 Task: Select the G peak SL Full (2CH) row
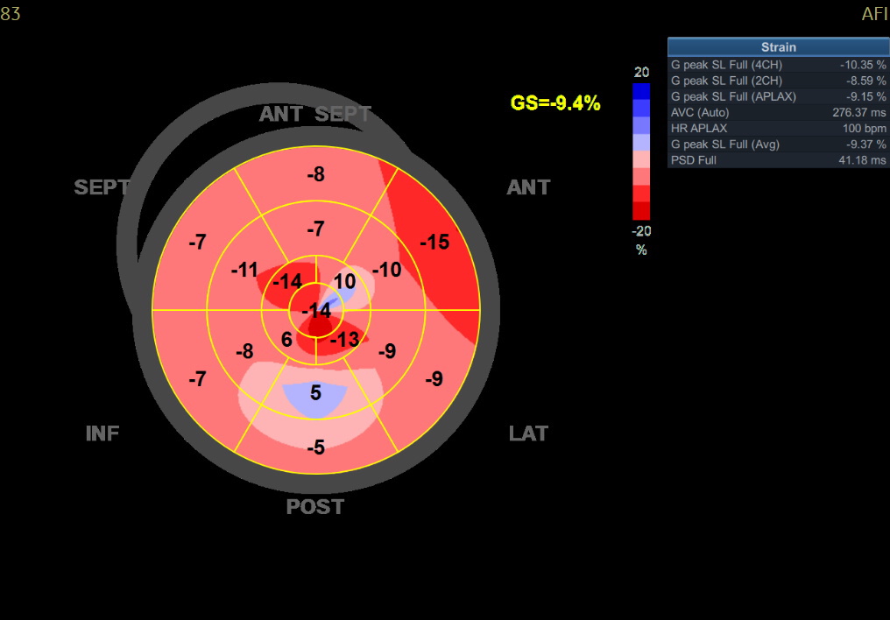pyautogui.click(x=778, y=81)
